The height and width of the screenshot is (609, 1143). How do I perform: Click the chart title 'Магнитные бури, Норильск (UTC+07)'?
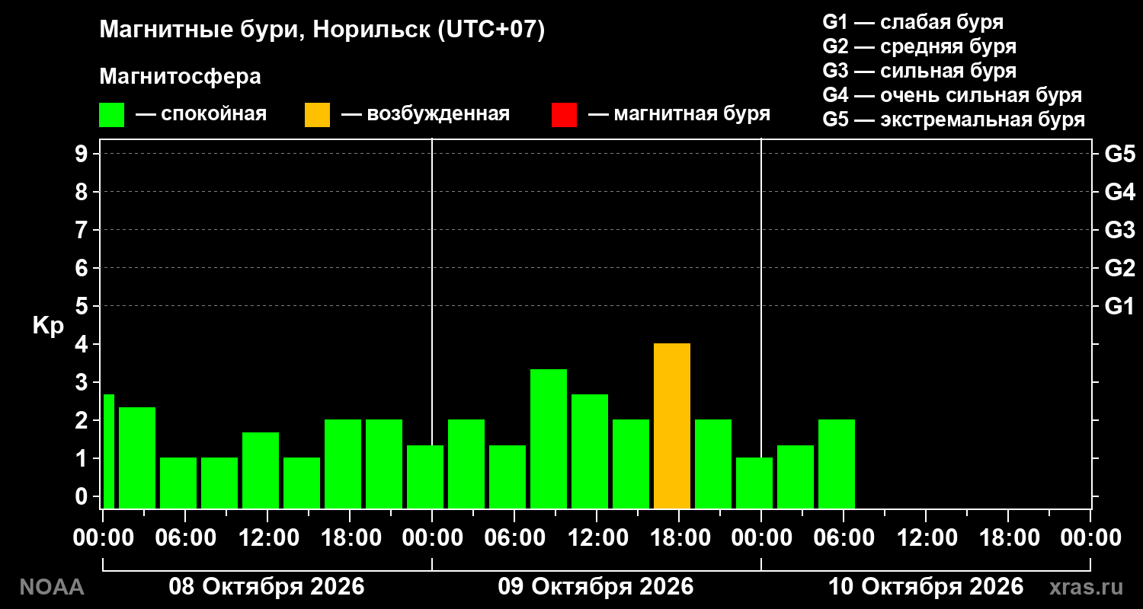click(322, 30)
